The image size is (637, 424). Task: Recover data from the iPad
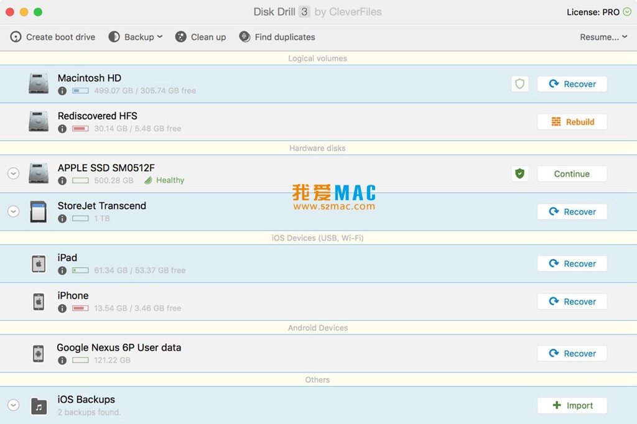pyautogui.click(x=572, y=264)
